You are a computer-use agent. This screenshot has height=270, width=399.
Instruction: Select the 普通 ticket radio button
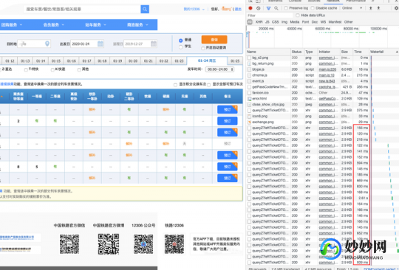tap(181, 41)
